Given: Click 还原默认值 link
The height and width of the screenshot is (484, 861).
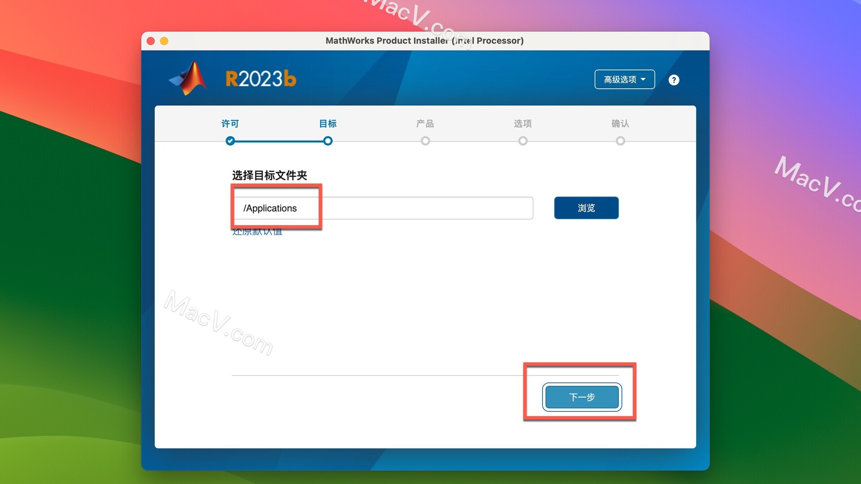Looking at the screenshot, I should [257, 232].
